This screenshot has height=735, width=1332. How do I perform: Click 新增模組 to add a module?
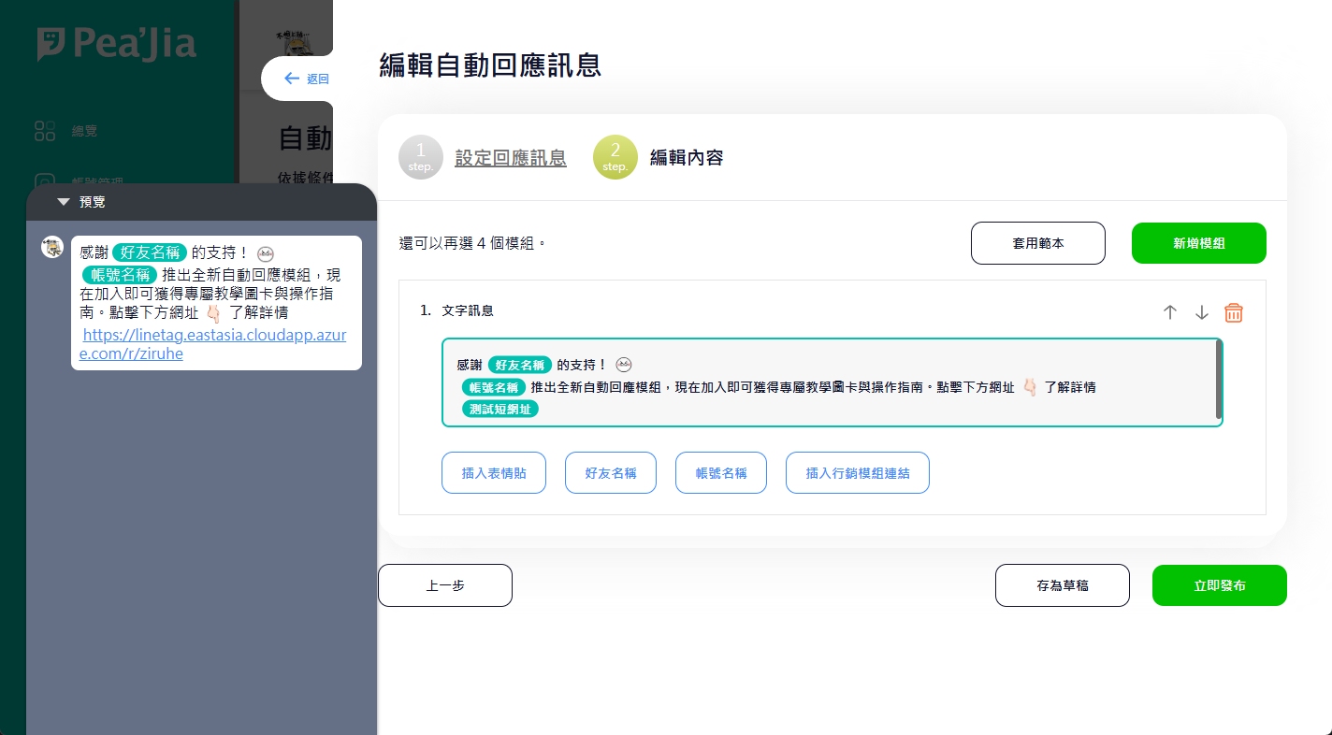(x=1198, y=243)
